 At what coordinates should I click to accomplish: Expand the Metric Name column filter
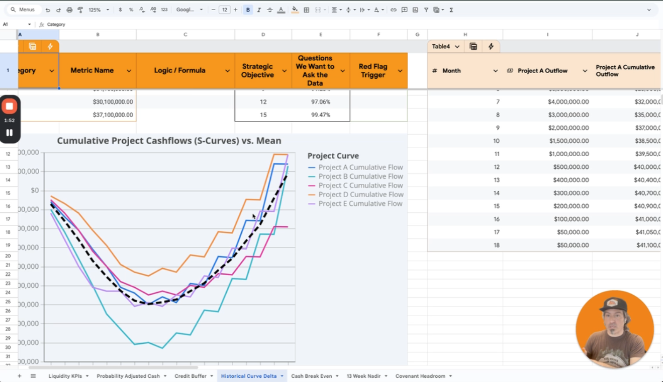coord(129,71)
